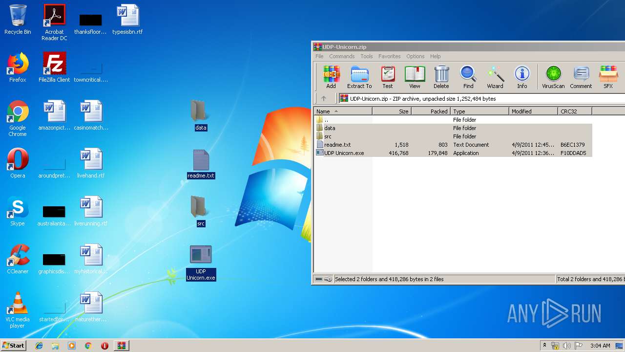Image resolution: width=625 pixels, height=352 pixels.
Task: Select the VLC media player shortcut
Action: (x=18, y=310)
